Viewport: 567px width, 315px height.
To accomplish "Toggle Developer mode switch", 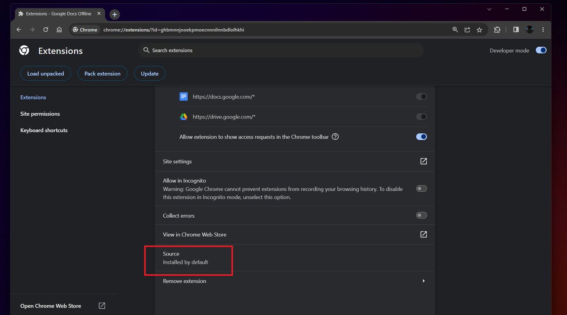I will [541, 51].
